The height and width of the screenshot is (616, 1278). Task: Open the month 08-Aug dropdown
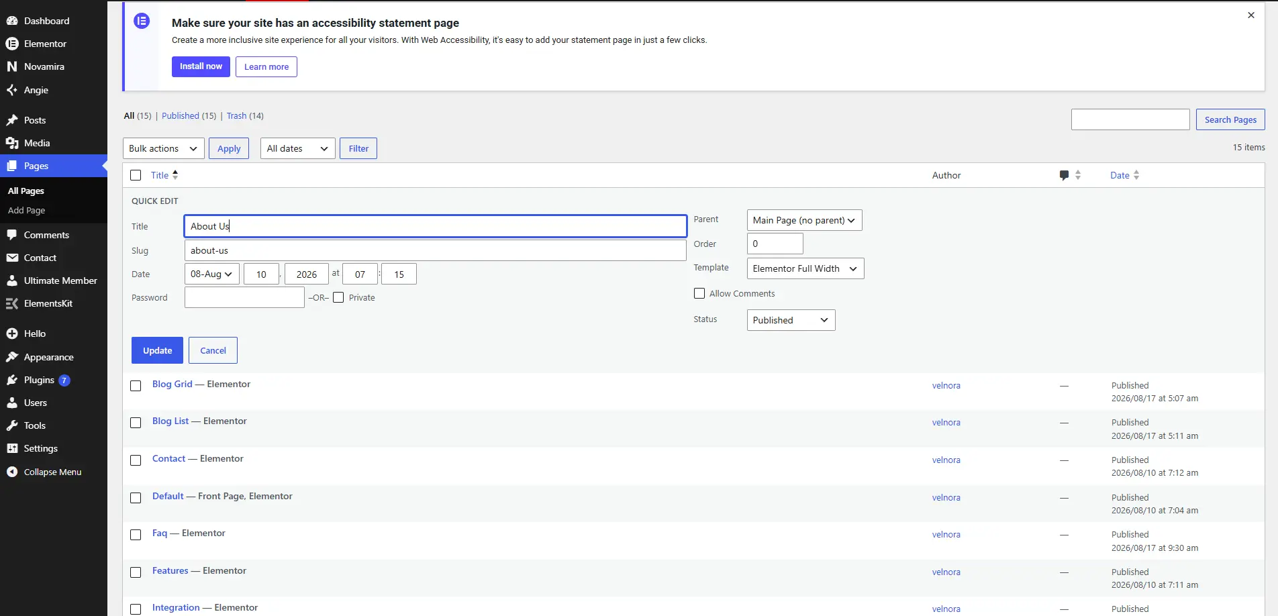click(211, 274)
